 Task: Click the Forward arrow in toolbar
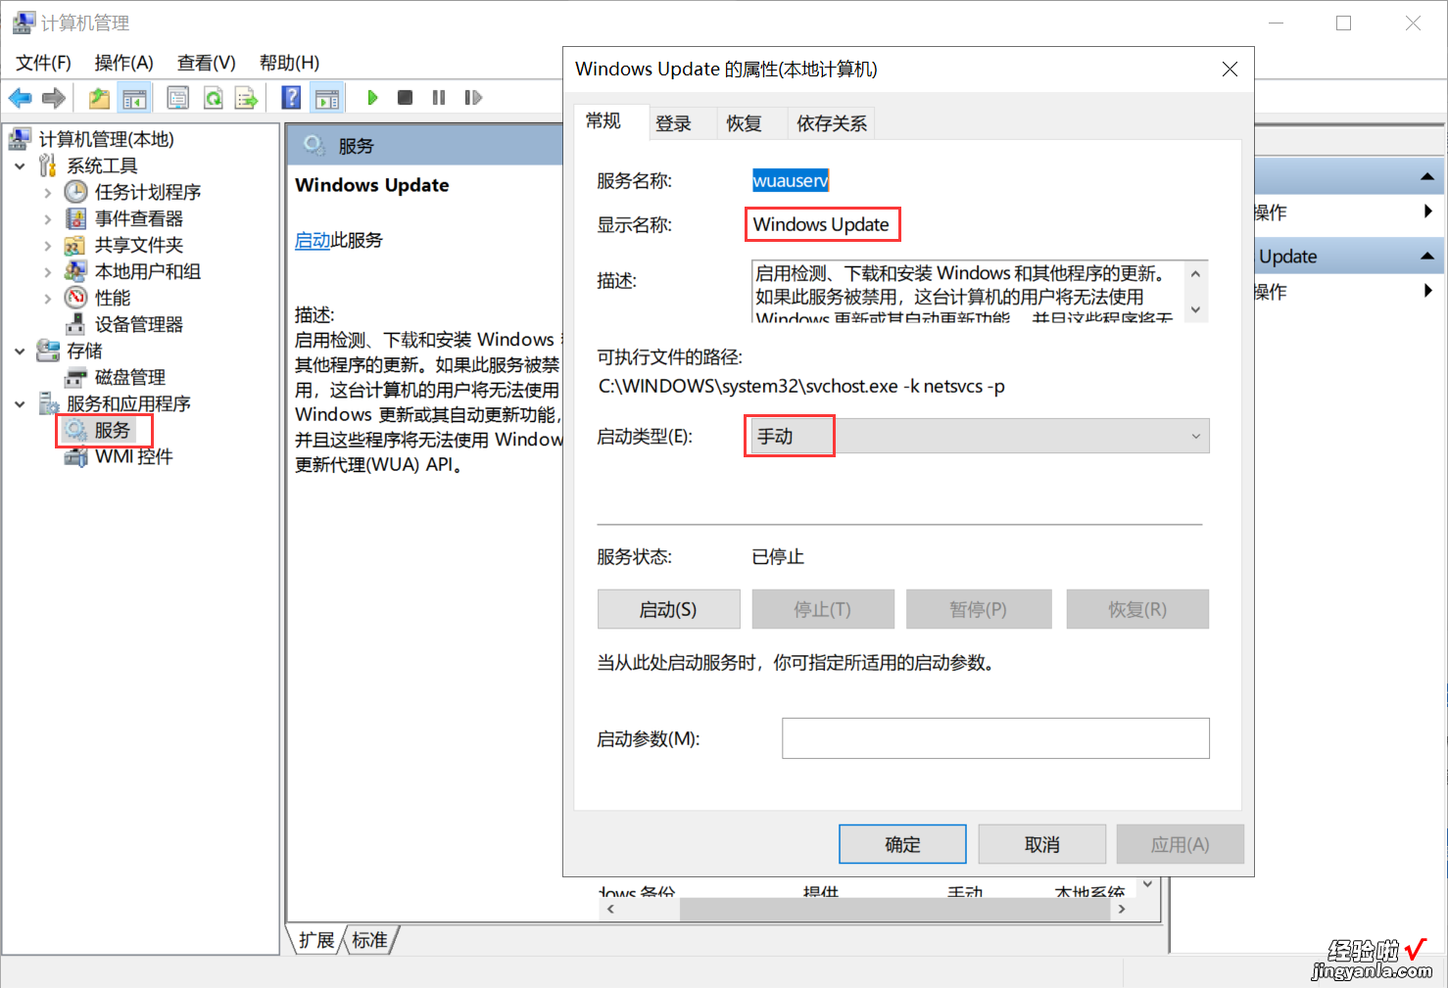coord(54,98)
